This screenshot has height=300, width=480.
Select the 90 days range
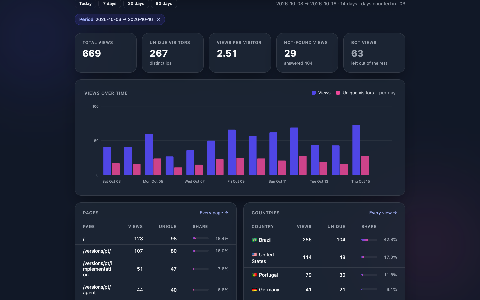point(164,4)
